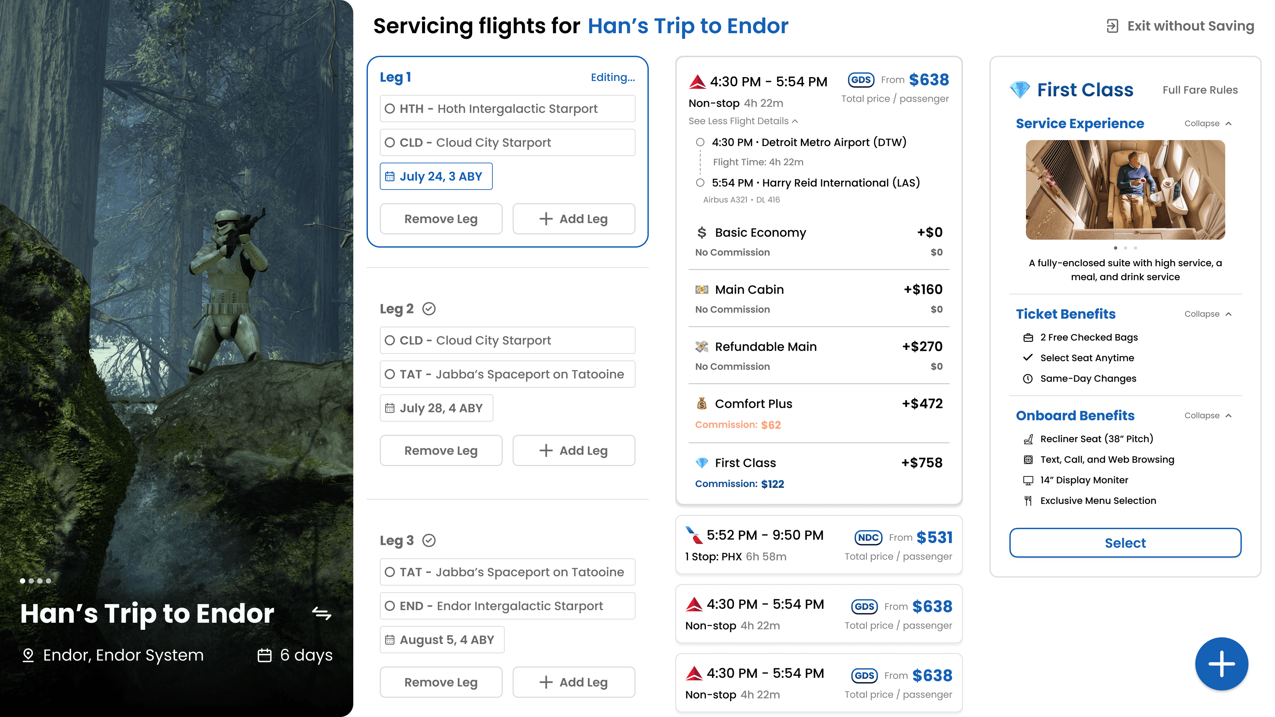1275x717 pixels.
Task: Open the Full Fare Rules link
Action: click(x=1200, y=90)
